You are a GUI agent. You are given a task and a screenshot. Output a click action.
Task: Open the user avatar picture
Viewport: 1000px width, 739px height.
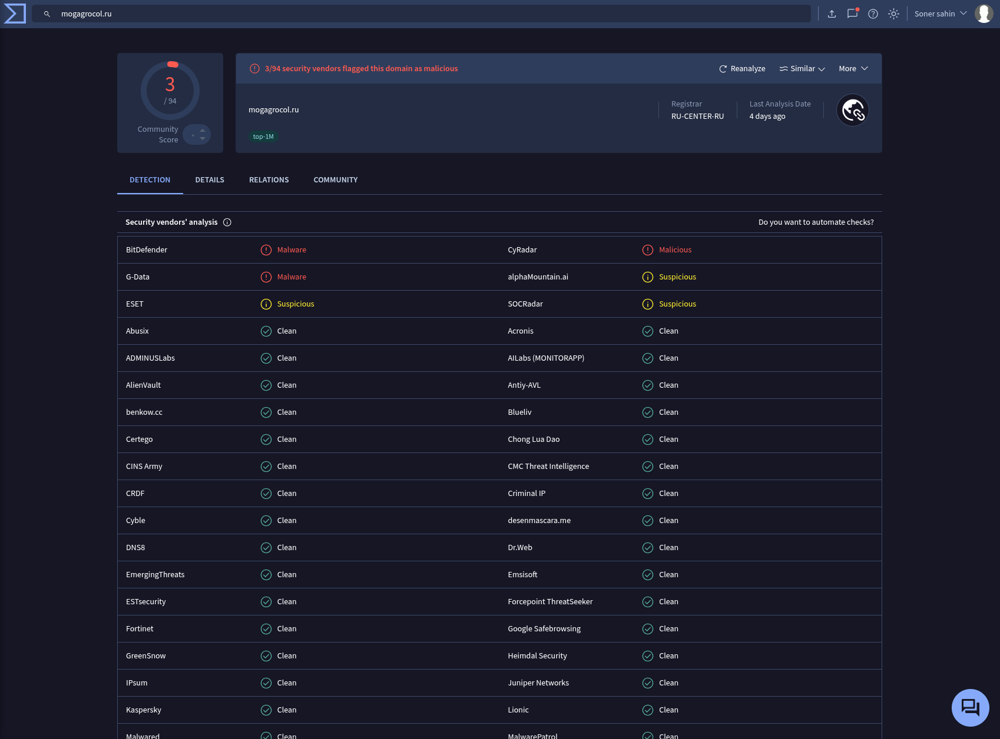click(984, 14)
